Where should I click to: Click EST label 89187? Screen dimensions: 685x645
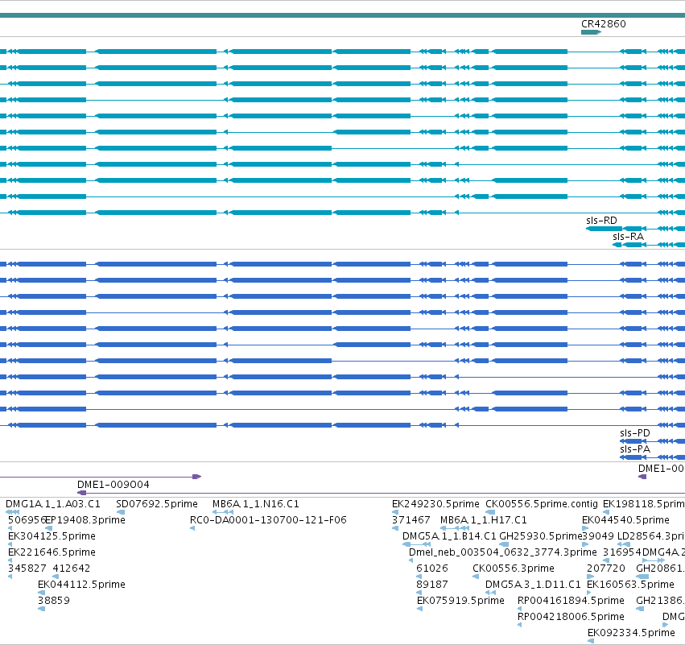click(432, 585)
